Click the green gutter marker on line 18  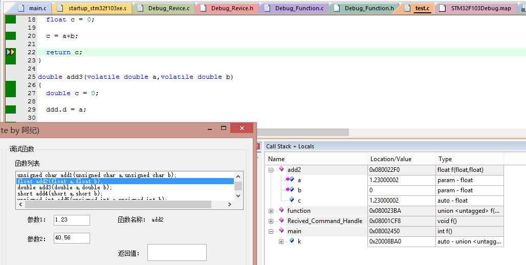coord(10,19)
